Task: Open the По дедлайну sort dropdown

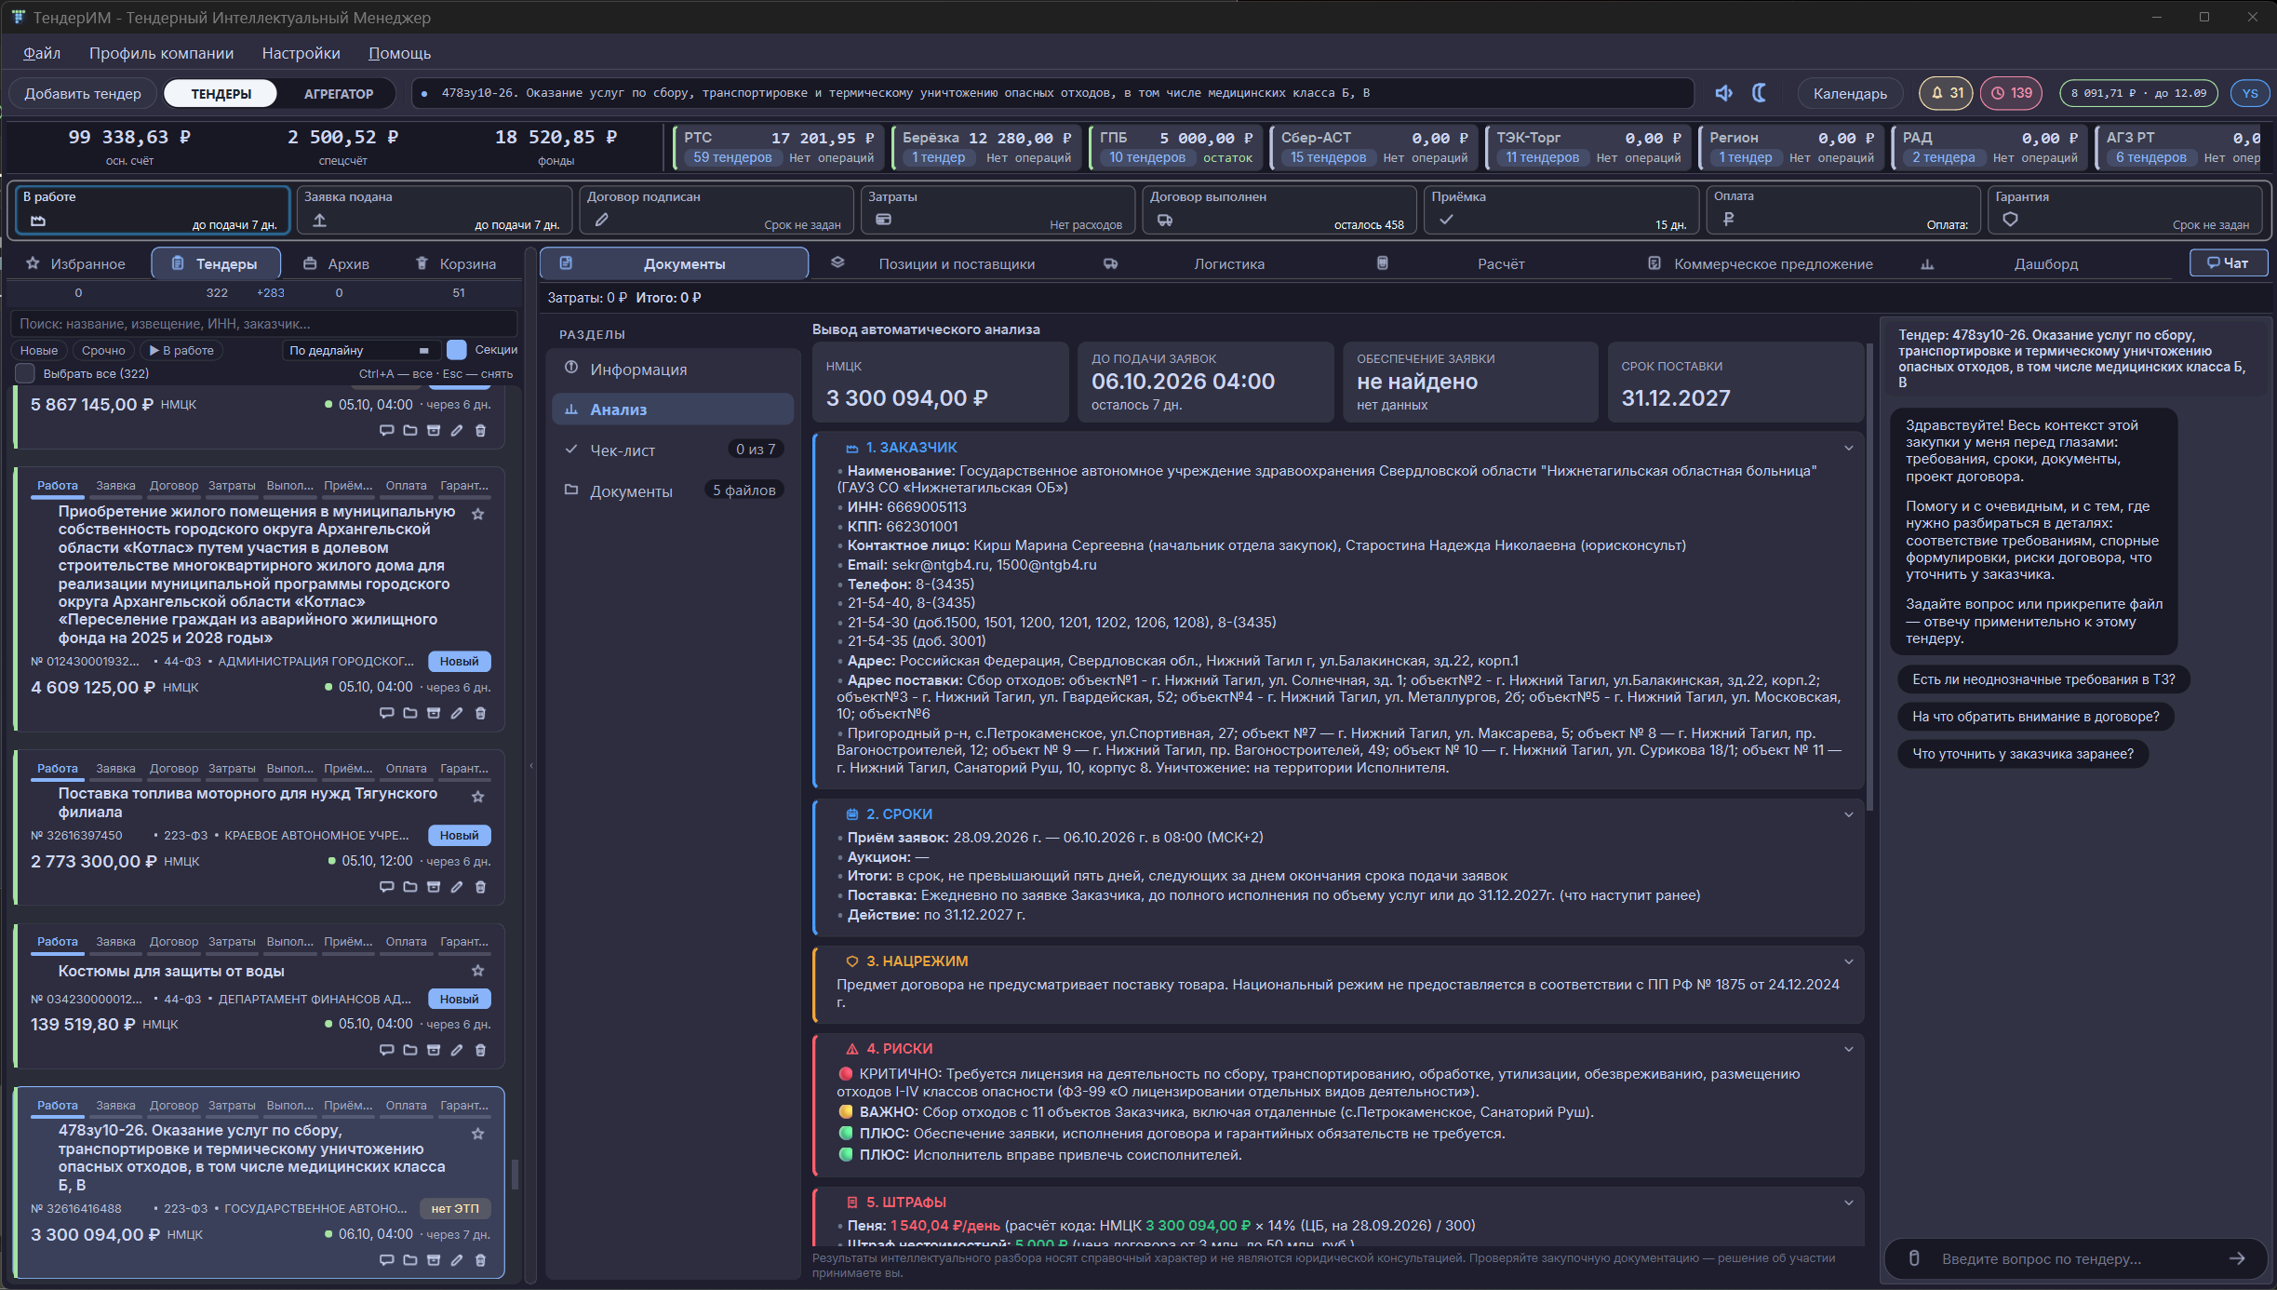Action: click(359, 350)
